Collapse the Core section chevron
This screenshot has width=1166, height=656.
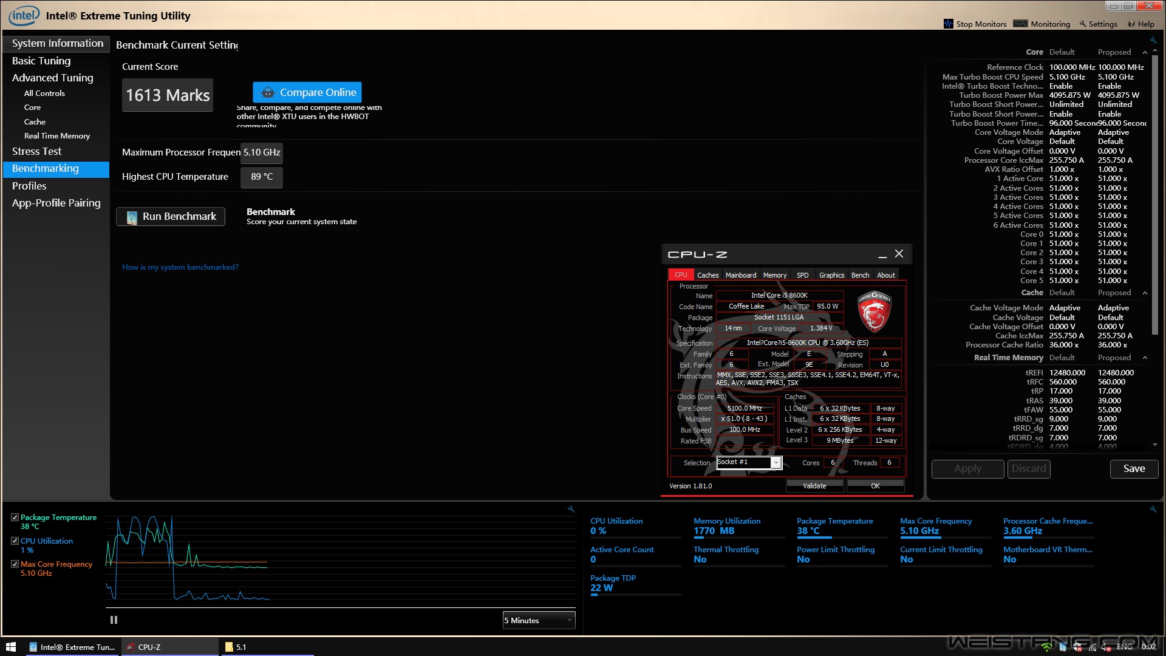pyautogui.click(x=1145, y=52)
